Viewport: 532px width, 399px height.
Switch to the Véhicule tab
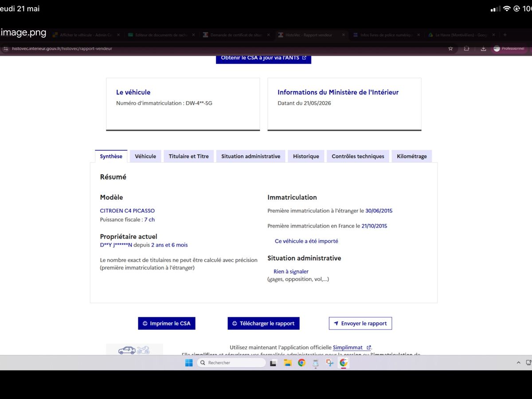click(x=145, y=156)
